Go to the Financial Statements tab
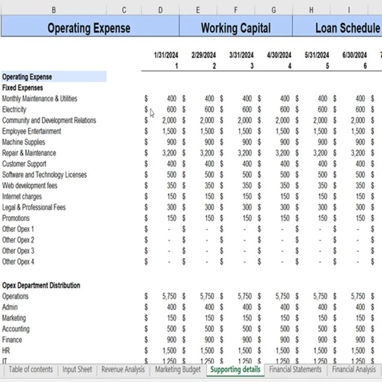 pos(295,369)
